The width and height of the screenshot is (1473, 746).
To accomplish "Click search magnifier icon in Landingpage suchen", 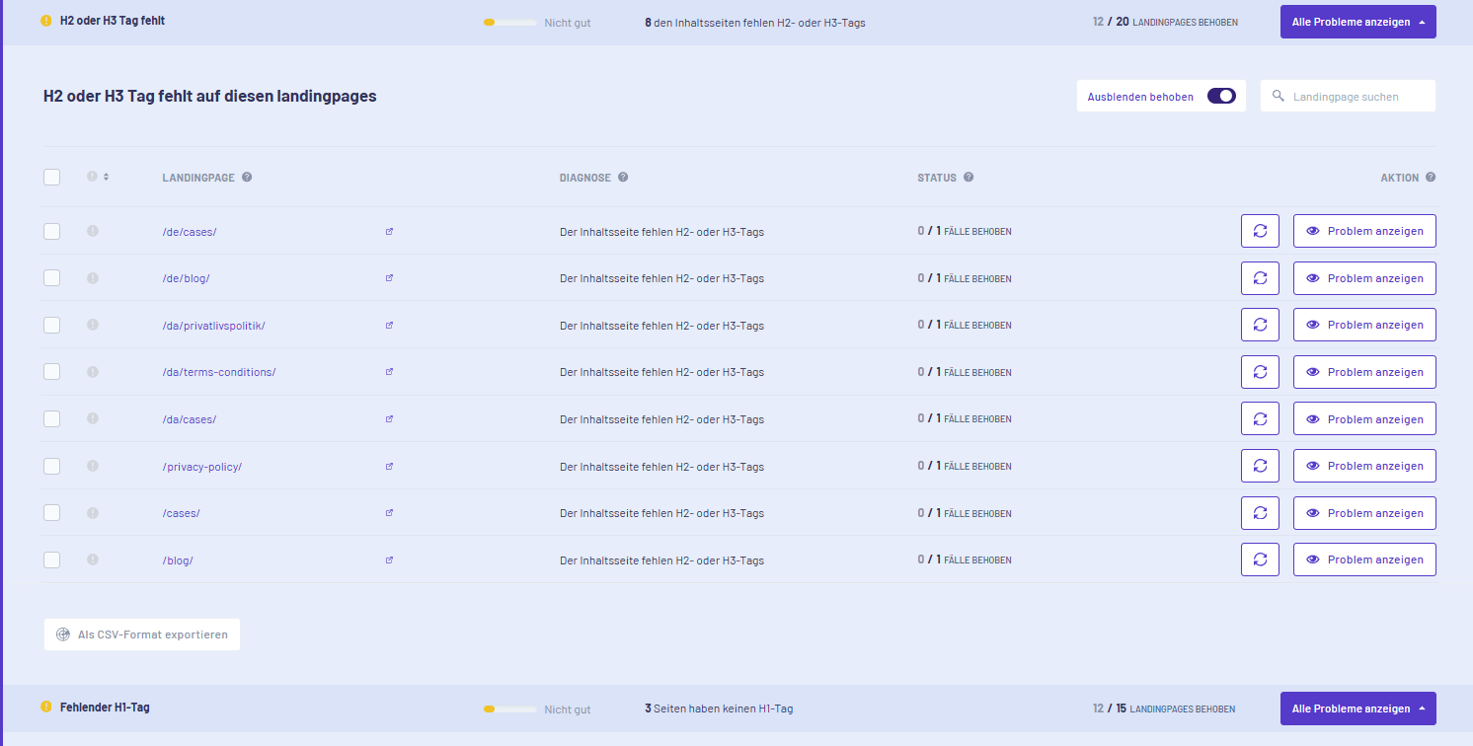I will 1279,96.
